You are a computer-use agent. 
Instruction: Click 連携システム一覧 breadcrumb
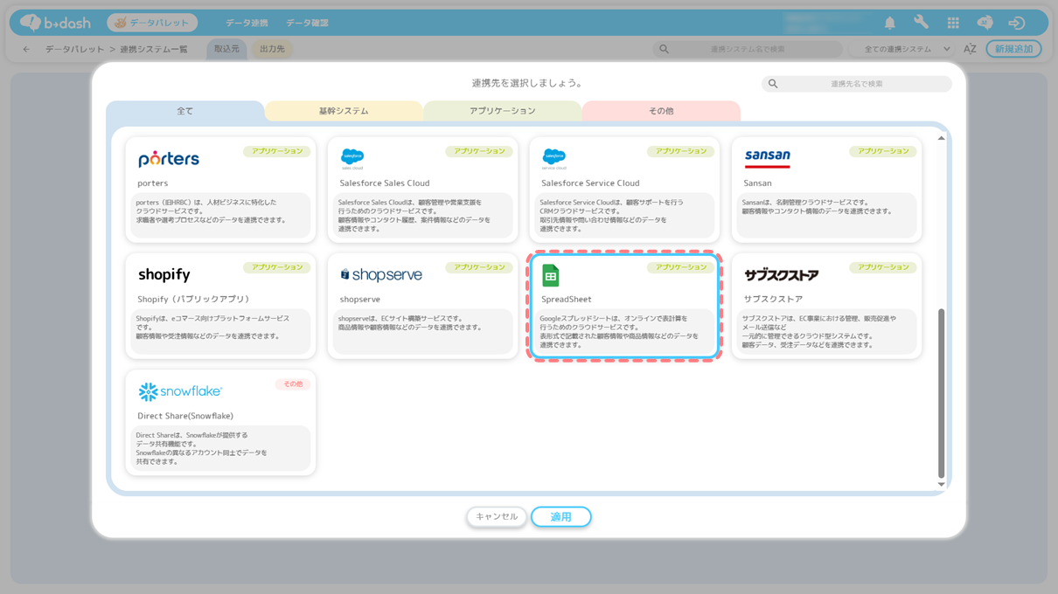154,49
